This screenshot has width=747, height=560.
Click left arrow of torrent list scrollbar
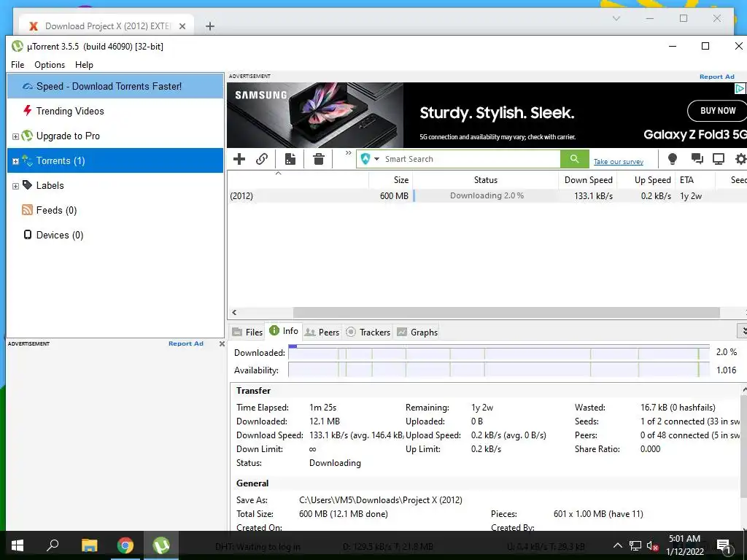(234, 312)
